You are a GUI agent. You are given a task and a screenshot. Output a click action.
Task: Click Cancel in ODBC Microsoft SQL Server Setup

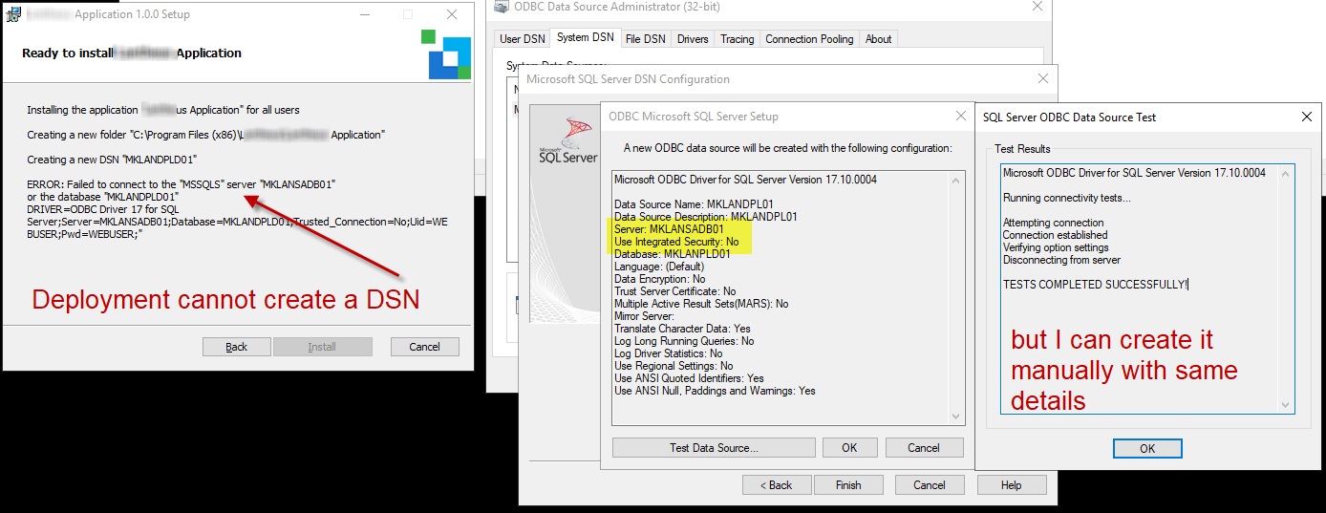[x=924, y=448]
